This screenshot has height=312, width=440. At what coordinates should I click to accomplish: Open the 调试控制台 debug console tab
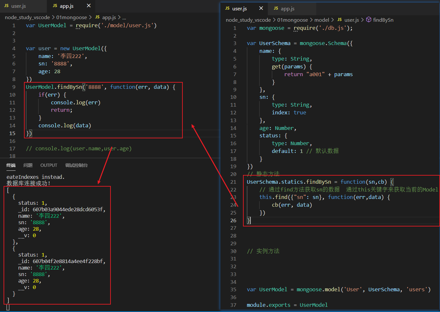tap(76, 165)
